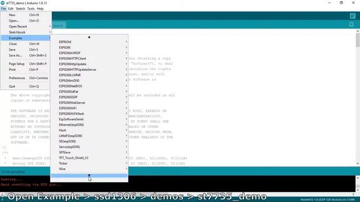Expand the ESP8266mDNS examples
Viewport: 360px width, 202px height.
89,81
